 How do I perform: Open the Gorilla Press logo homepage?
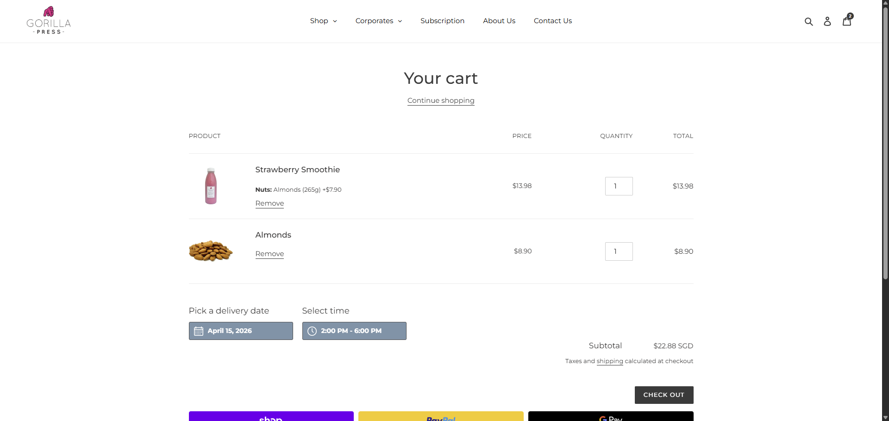point(49,20)
